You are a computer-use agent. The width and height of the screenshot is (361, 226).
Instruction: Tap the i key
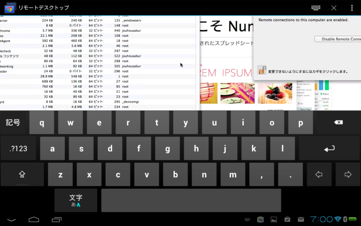[243, 122]
